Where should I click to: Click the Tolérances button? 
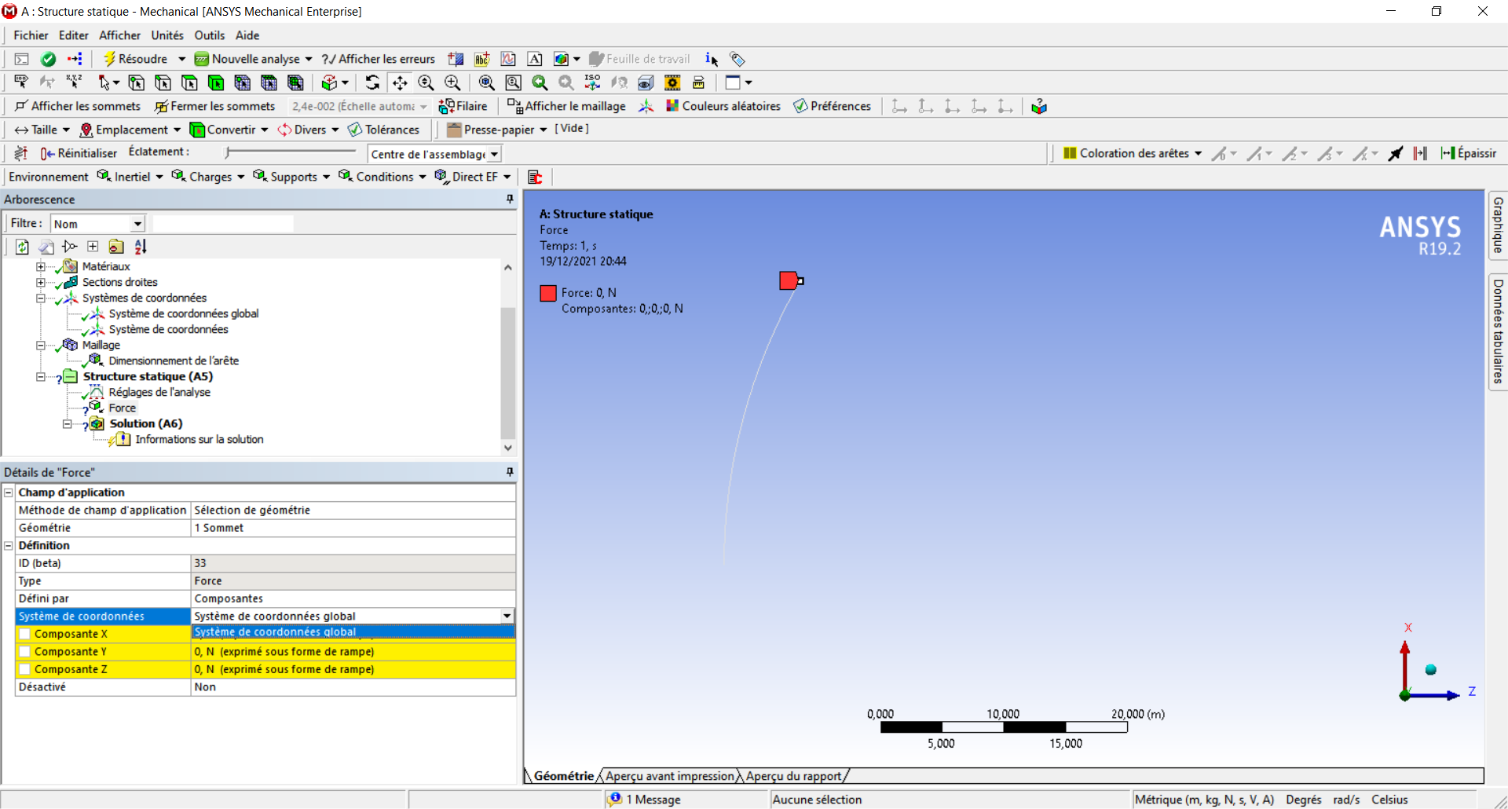[384, 130]
